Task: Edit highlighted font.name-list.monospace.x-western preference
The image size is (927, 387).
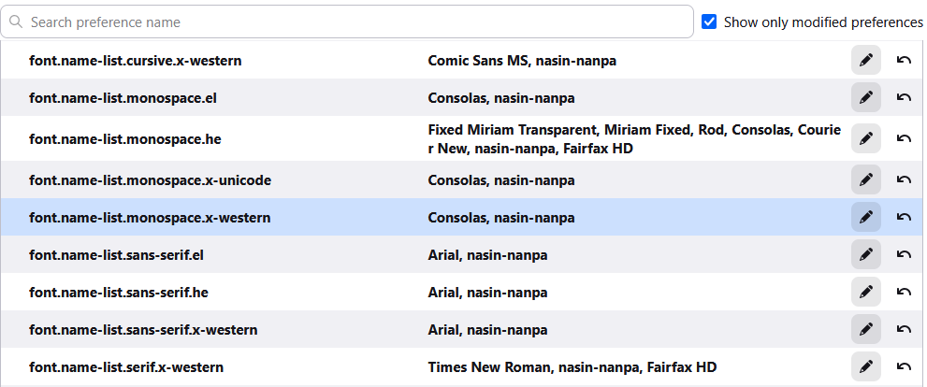Action: point(866,217)
